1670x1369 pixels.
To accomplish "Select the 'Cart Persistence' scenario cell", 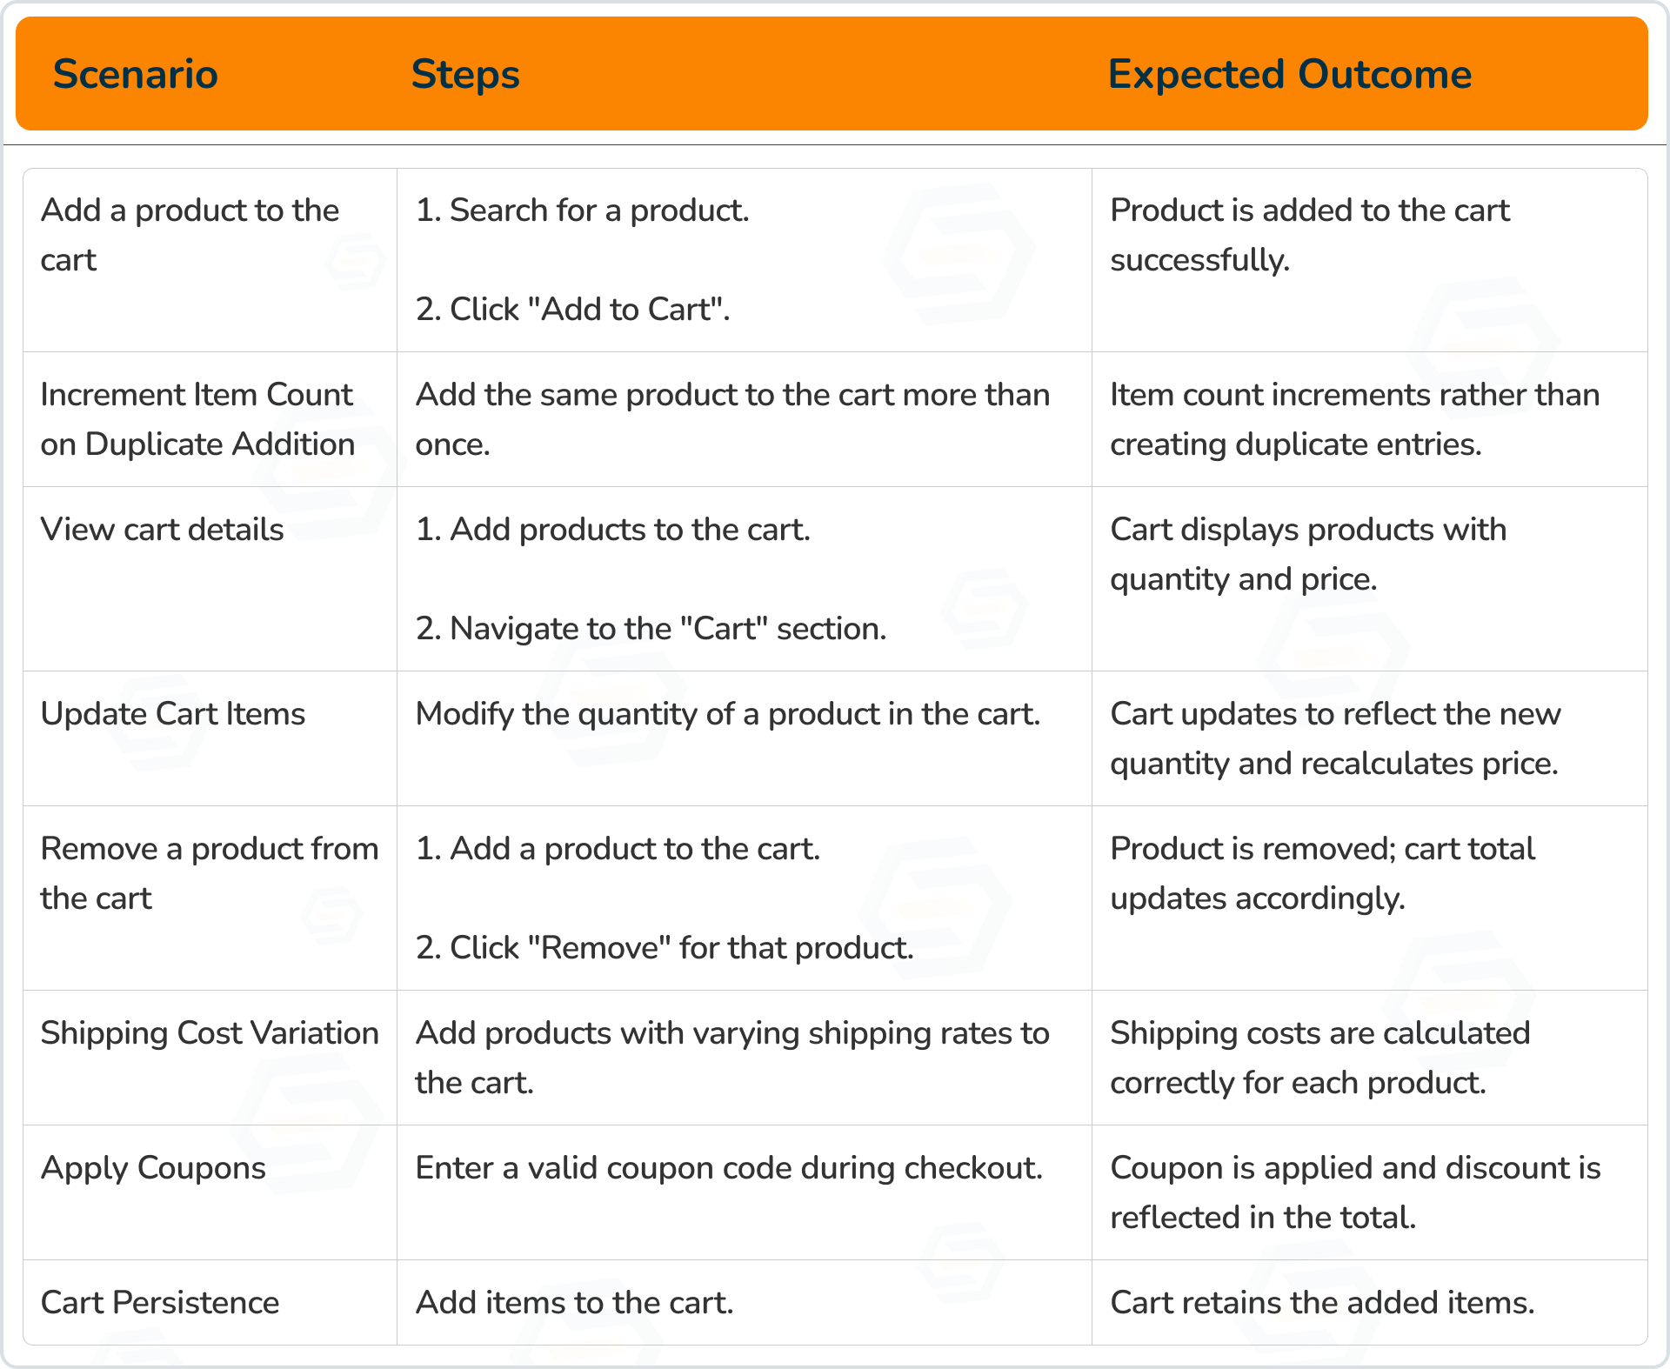I will pyautogui.click(x=210, y=1302).
